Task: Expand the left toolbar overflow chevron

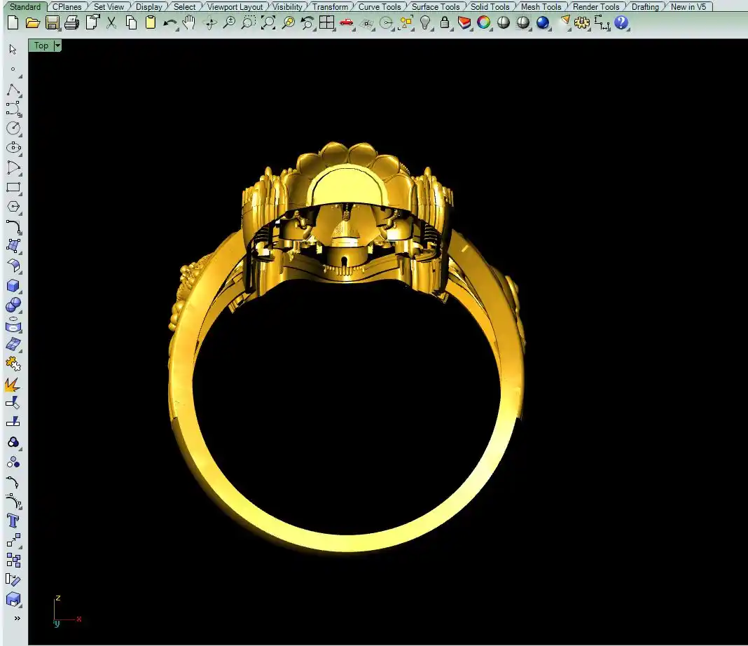Action: (x=17, y=619)
